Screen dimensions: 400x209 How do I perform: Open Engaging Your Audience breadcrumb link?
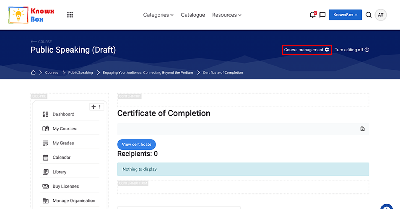148,73
